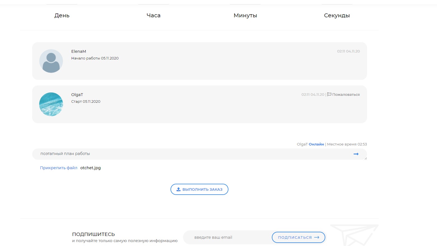Viewport: 437px width, 246px height.
Task: Click ElenaM's default avatar icon
Action: (51, 61)
